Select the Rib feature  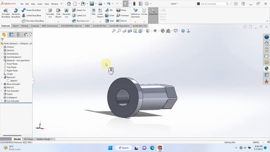109,10
